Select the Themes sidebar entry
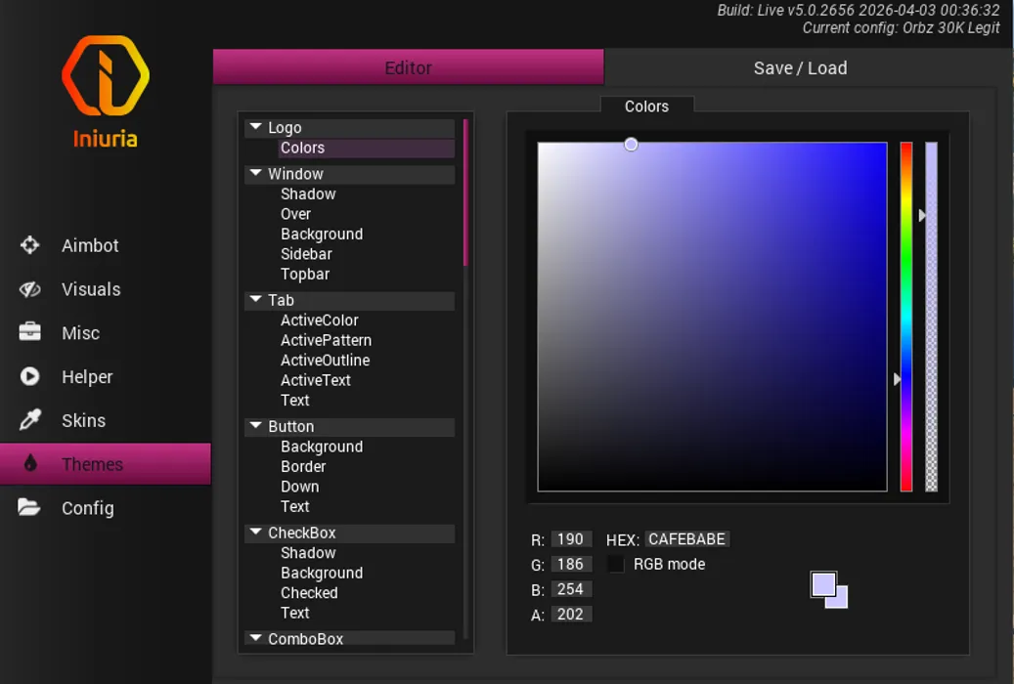1014x684 pixels. 106,464
